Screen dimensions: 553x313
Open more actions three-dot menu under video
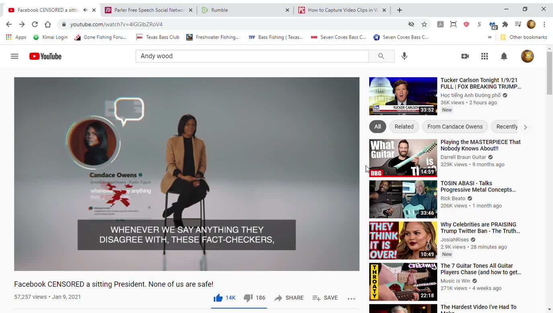[351, 298]
